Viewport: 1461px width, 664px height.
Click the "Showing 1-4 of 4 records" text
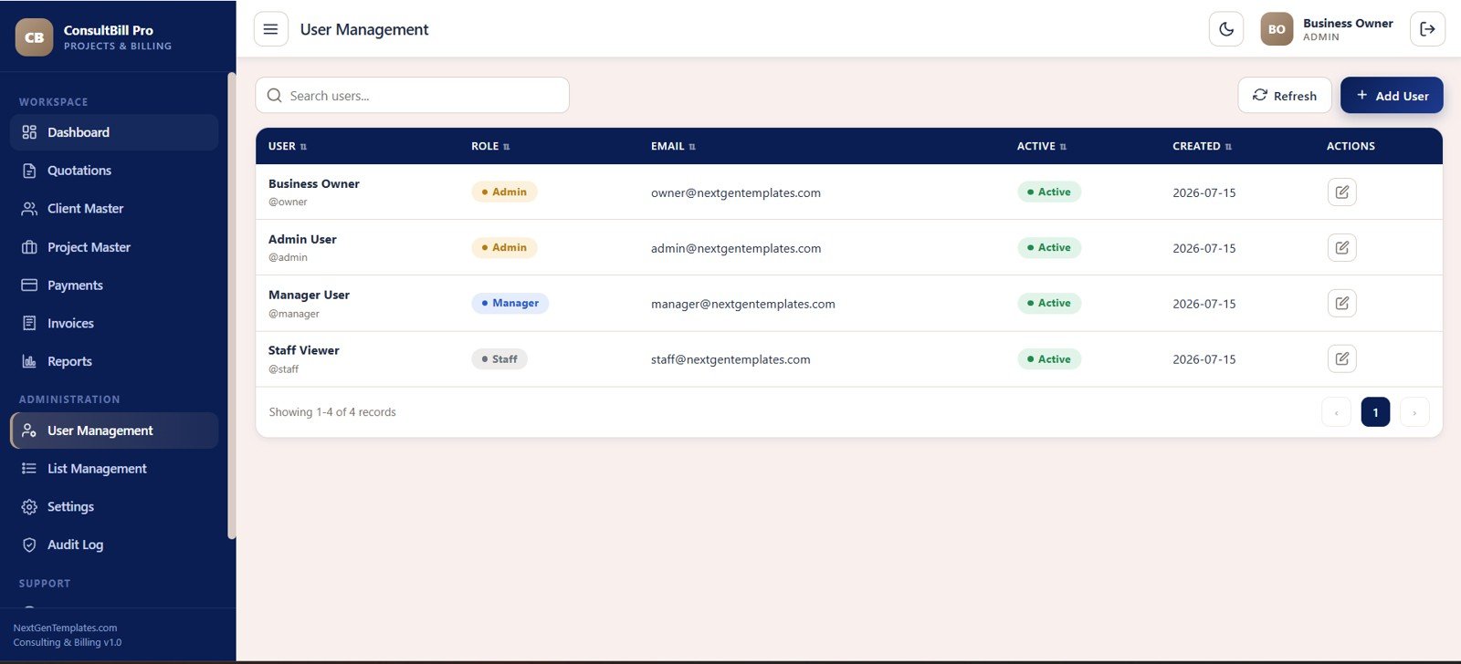pyautogui.click(x=332, y=412)
